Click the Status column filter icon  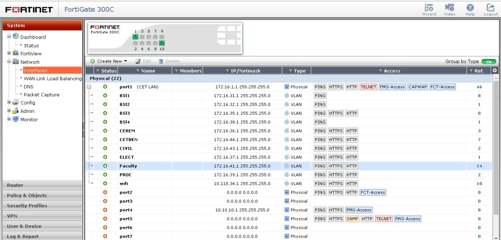(98, 71)
